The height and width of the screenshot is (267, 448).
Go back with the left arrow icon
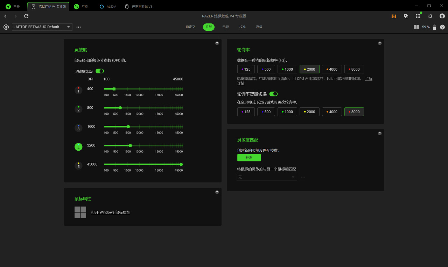pyautogui.click(x=5, y=16)
